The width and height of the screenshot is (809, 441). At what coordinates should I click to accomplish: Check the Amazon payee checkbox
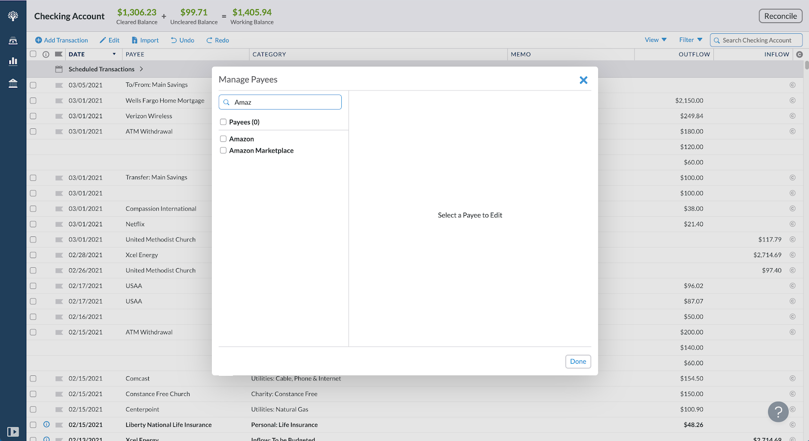[x=223, y=138]
